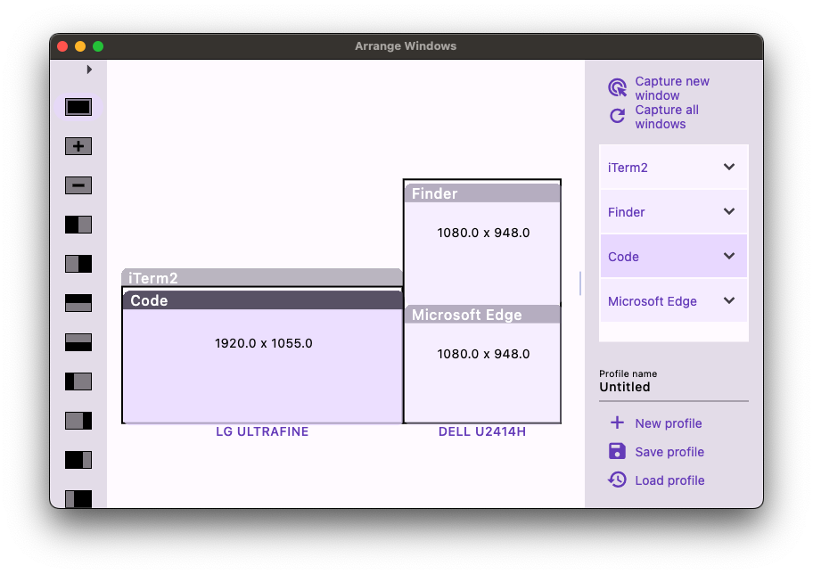Click the Microsoft Edge window's 1080.0 x 948.0 label
The height and width of the screenshot is (574, 813).
tap(483, 354)
